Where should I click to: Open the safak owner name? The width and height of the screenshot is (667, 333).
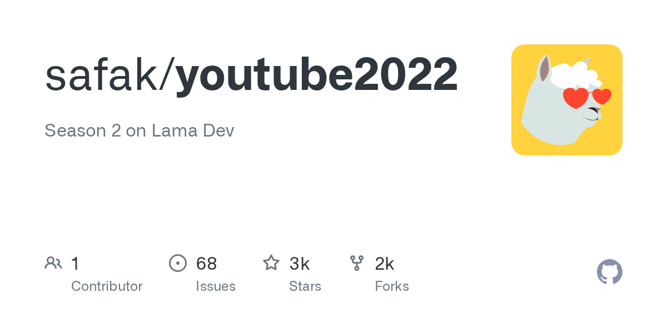[101, 75]
